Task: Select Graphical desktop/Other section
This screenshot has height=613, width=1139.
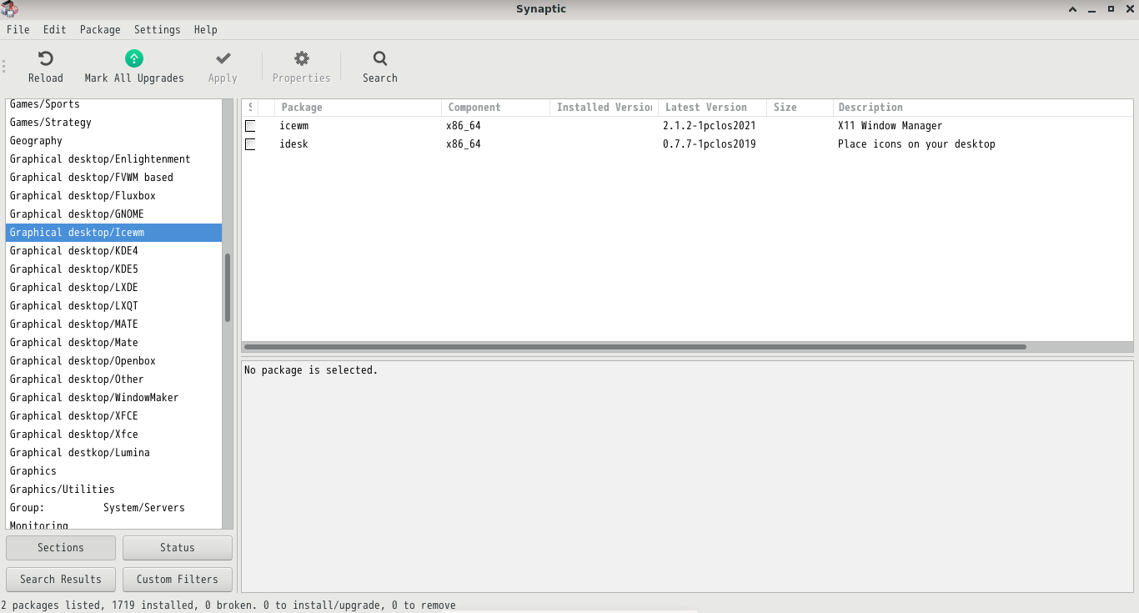Action: (x=113, y=379)
